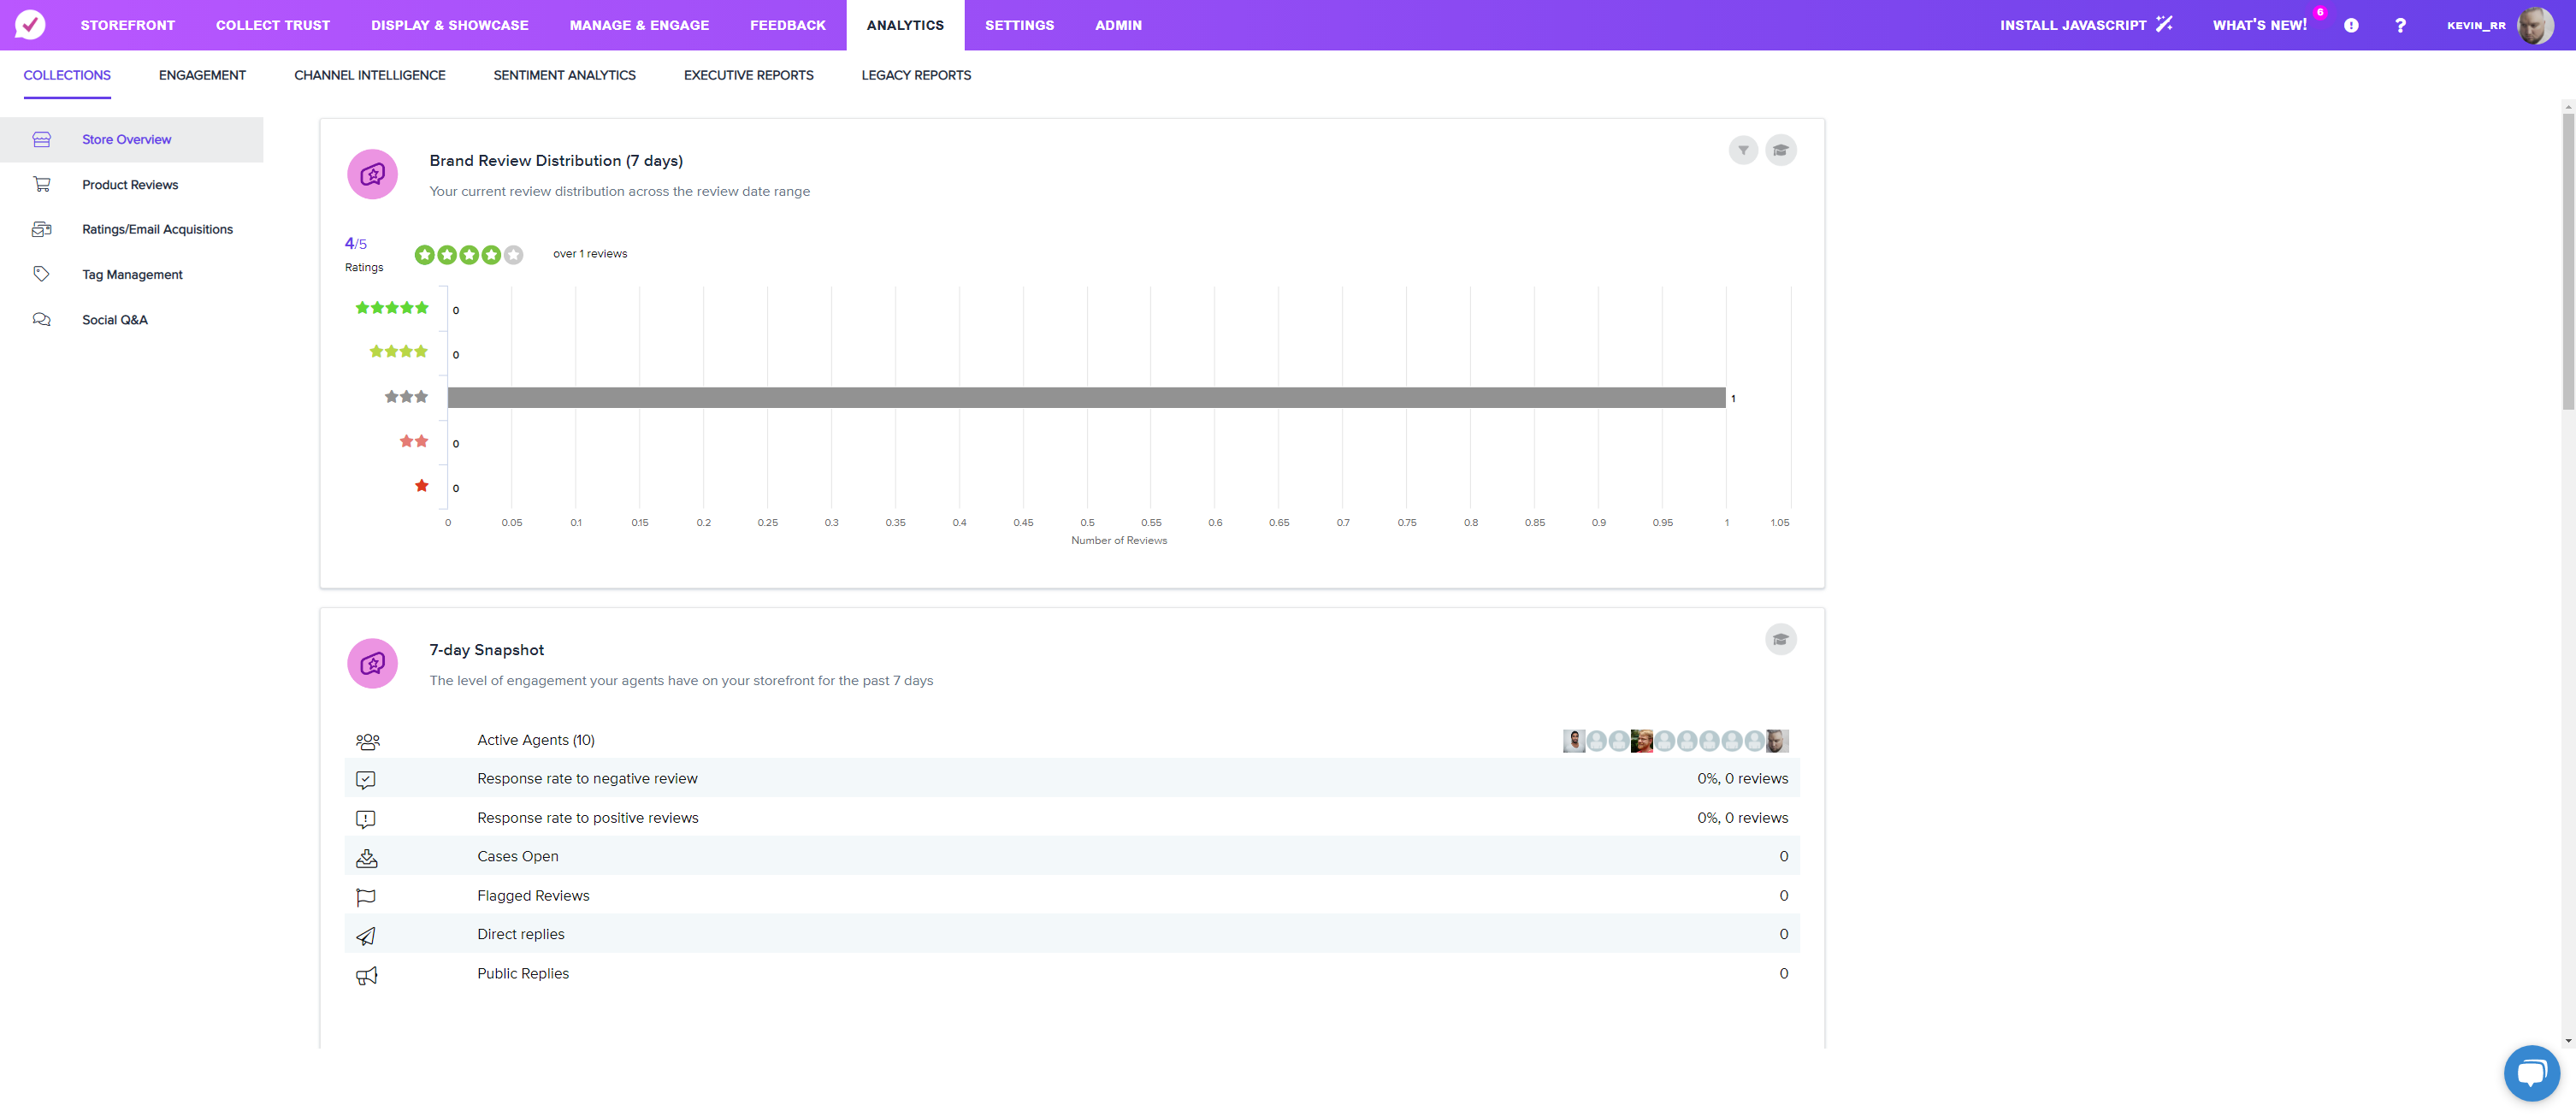Open the help question mark icon
The width and height of the screenshot is (2576, 1117).
[x=2400, y=25]
